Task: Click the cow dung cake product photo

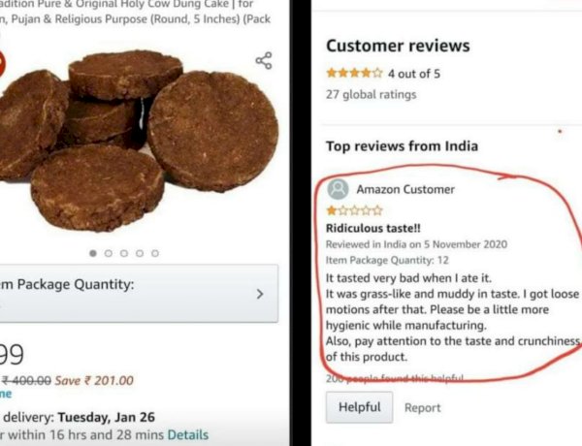Action: [139, 141]
